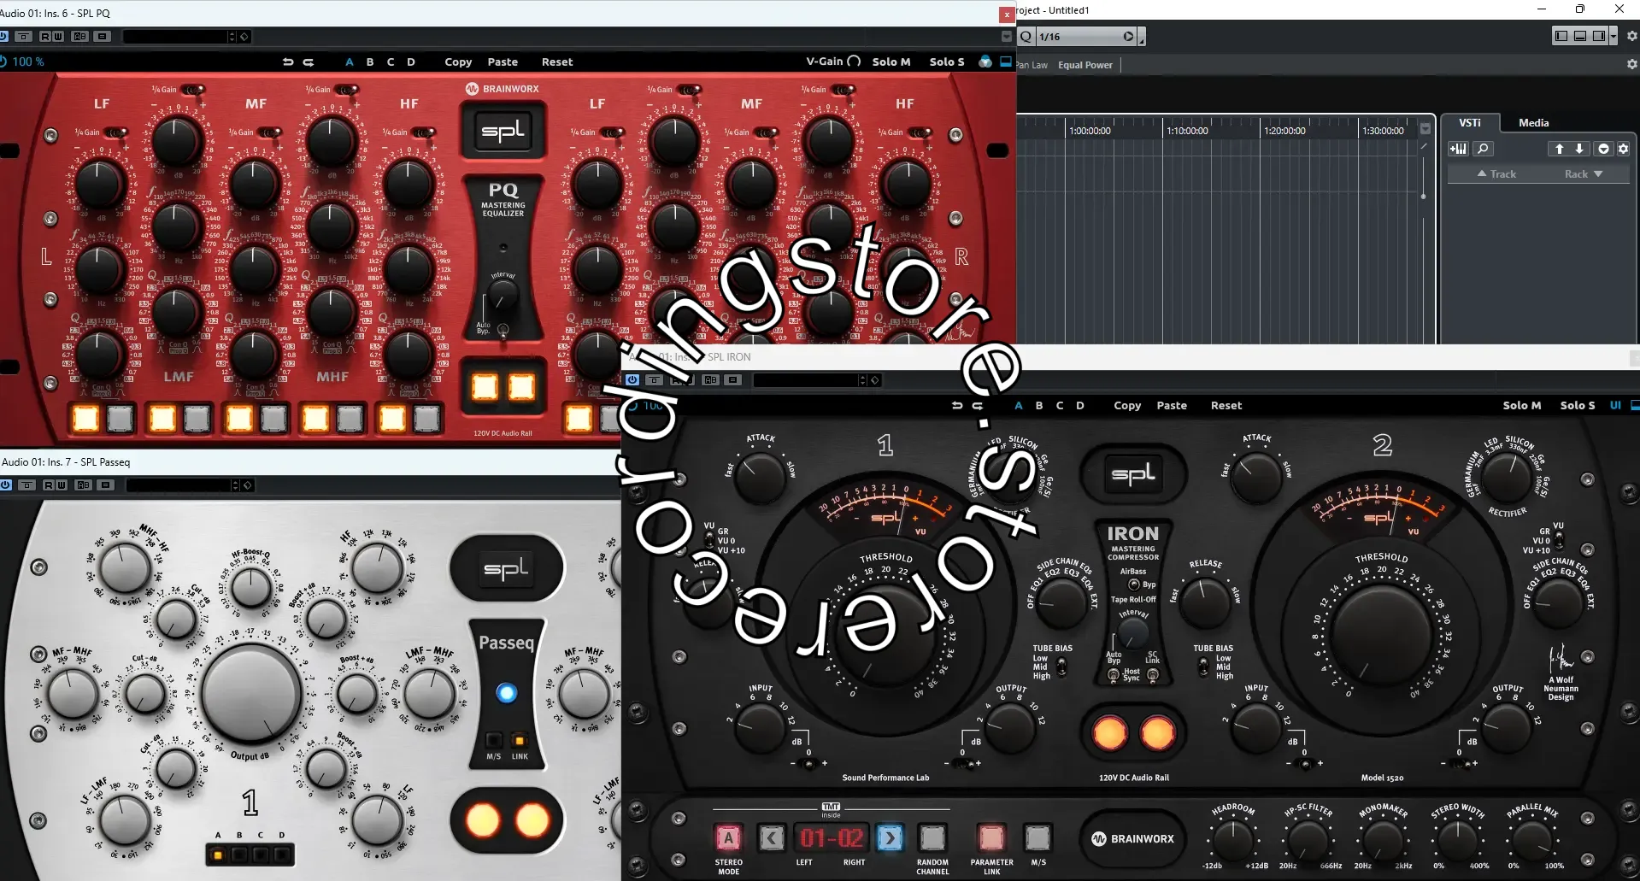Click A/B compare icon in SPL Passeq window
Viewport: 1640px width, 881px height.
coord(83,485)
